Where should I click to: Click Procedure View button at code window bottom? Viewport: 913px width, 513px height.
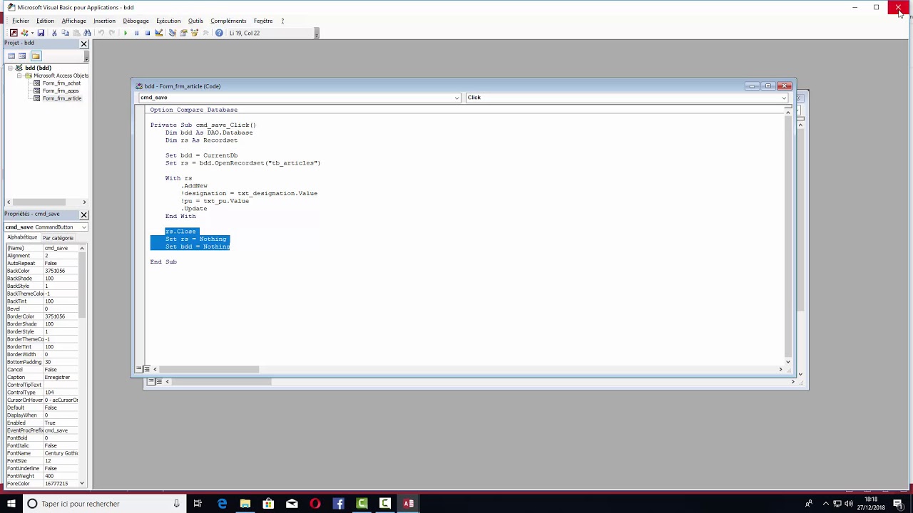coord(138,369)
